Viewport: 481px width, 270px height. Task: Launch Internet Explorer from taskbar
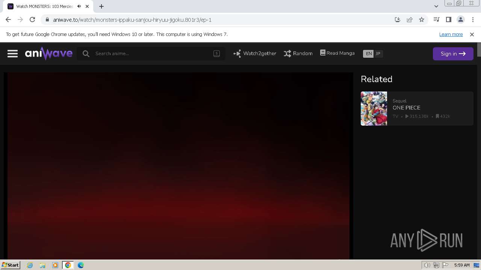[30, 265]
